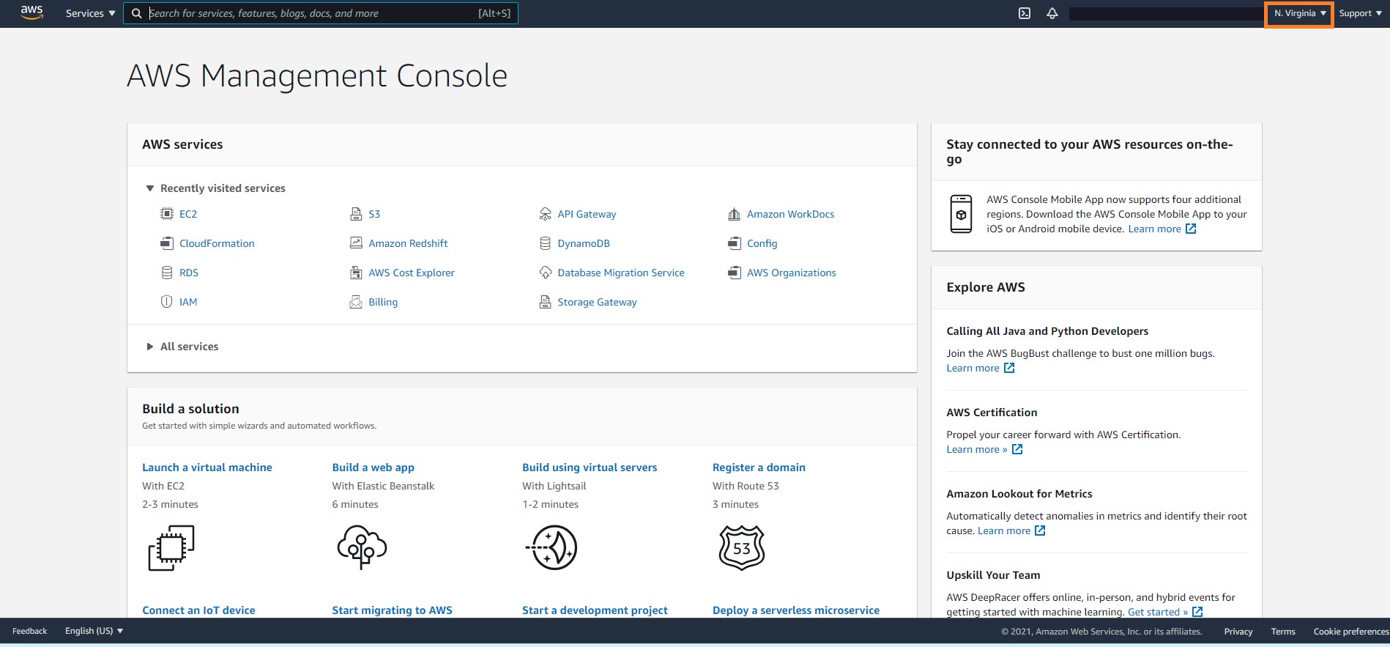
Task: Click the API Gateway icon
Action: [x=545, y=214]
